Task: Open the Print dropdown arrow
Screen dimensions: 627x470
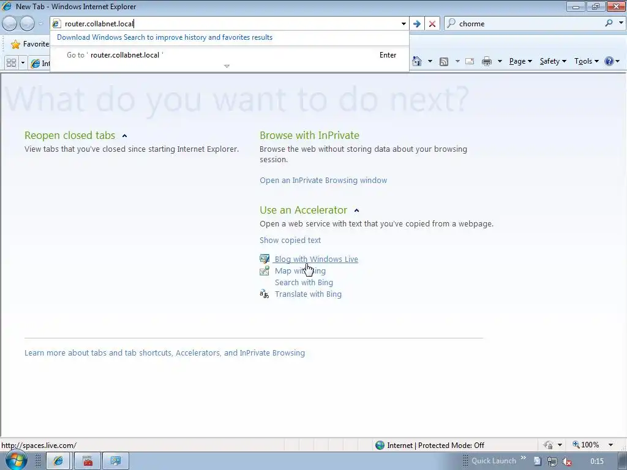Action: click(500, 61)
